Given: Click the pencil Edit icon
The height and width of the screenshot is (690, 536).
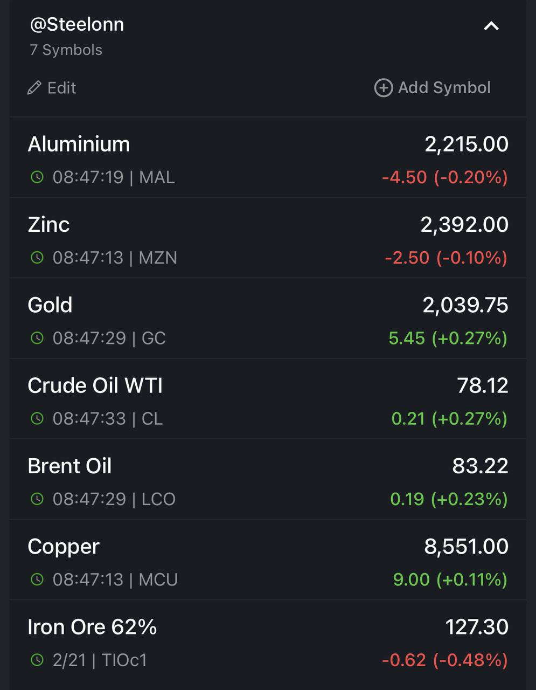Looking at the screenshot, I should tap(34, 88).
